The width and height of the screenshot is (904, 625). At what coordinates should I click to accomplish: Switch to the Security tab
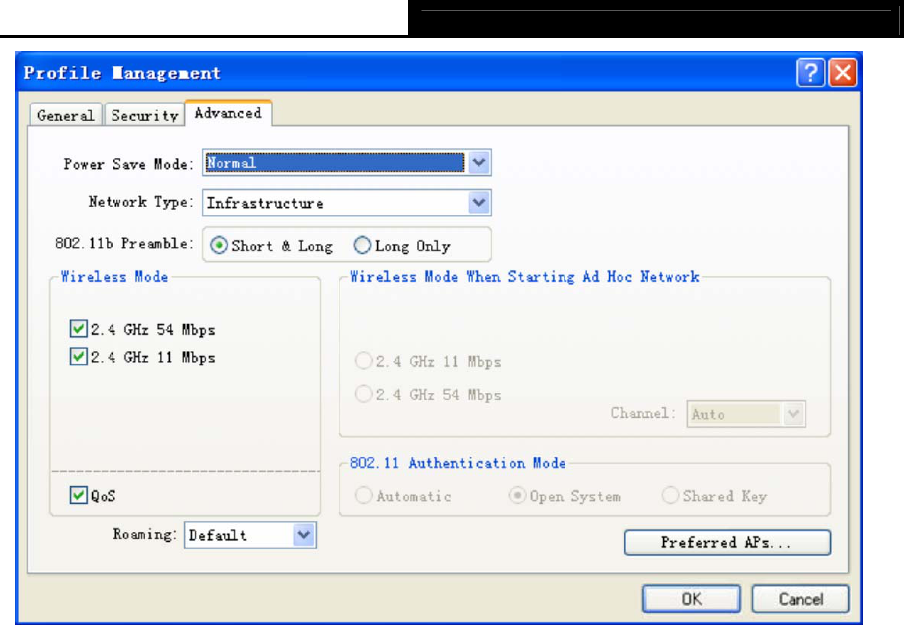pos(144,115)
